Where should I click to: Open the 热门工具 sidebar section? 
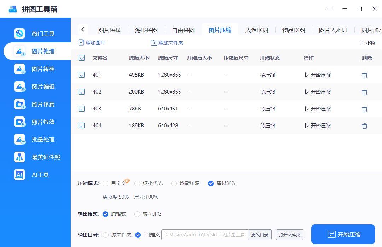coord(35,34)
